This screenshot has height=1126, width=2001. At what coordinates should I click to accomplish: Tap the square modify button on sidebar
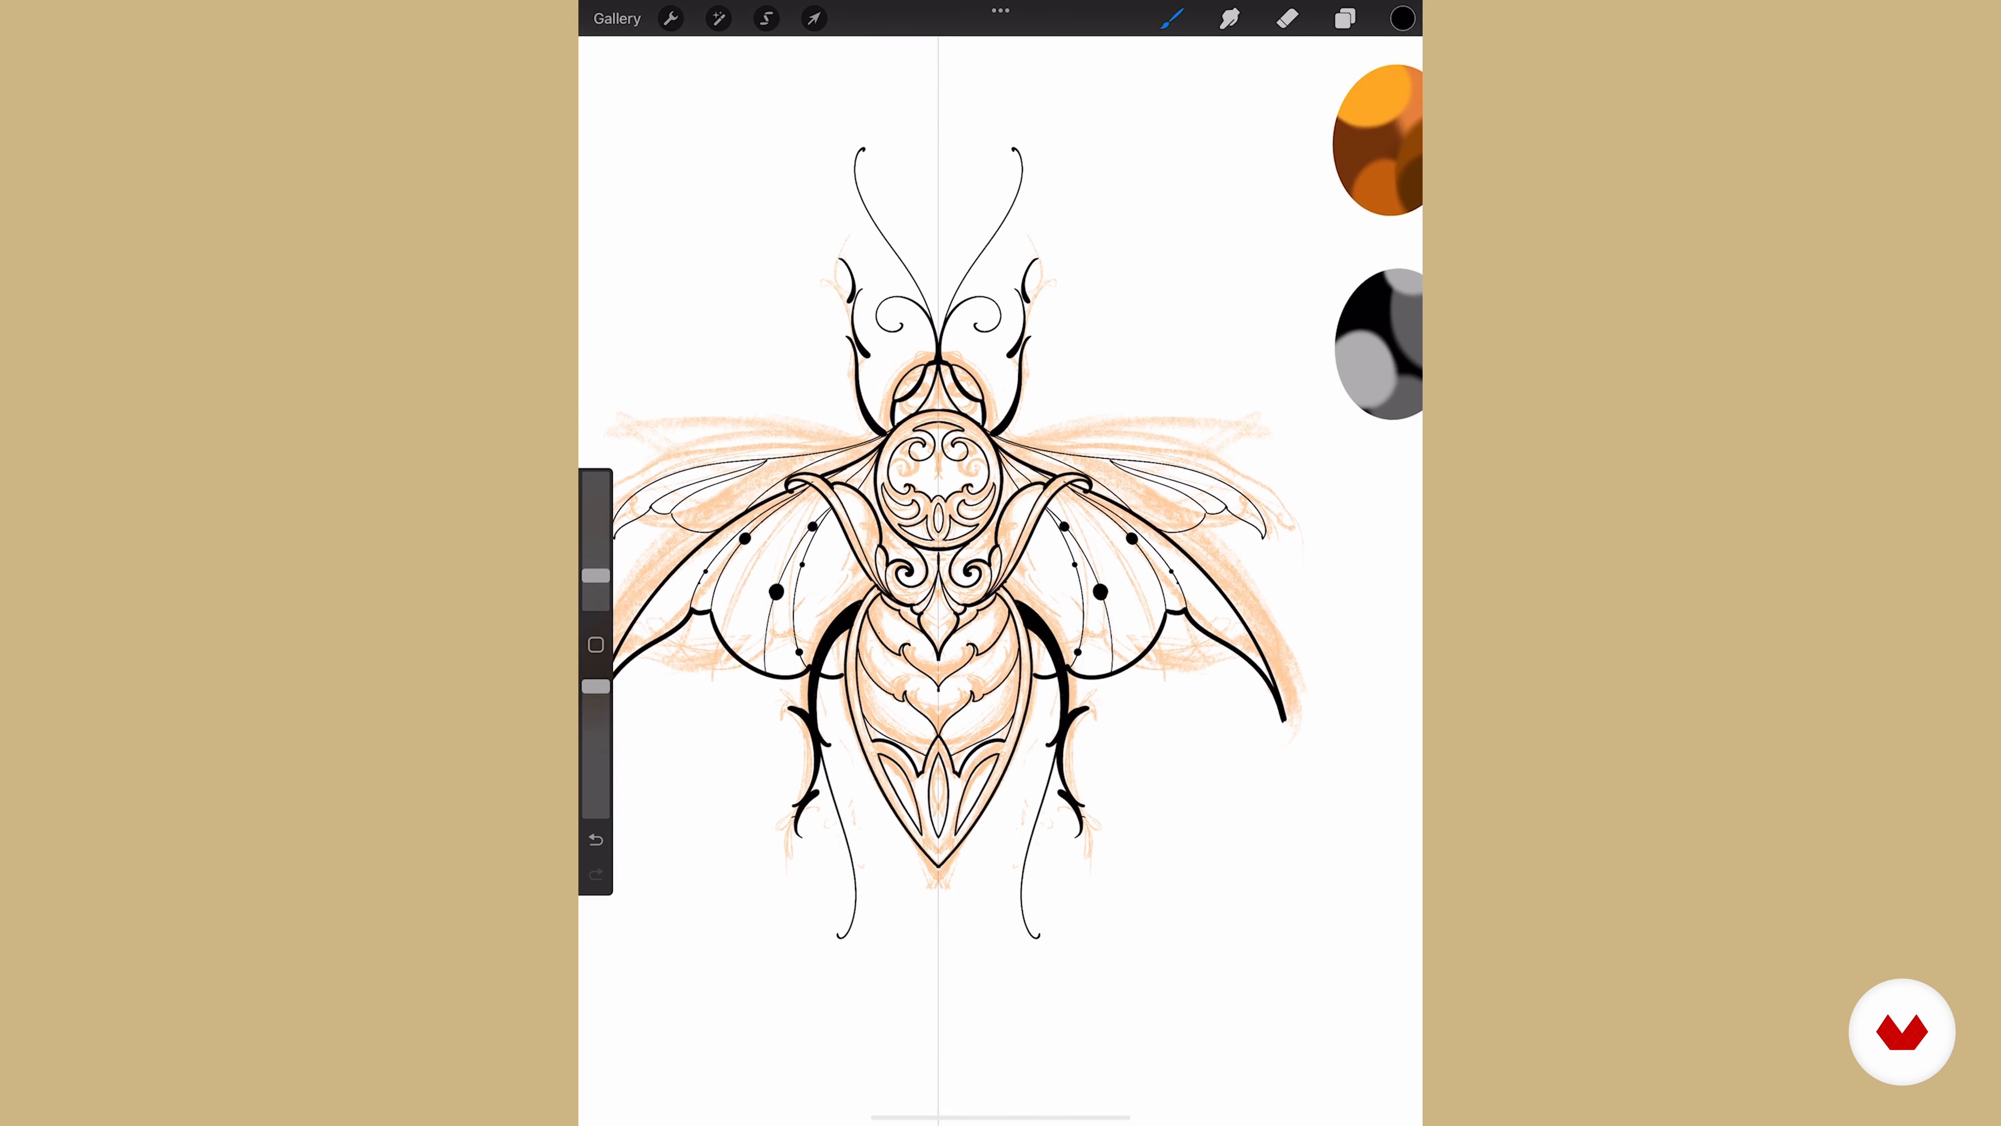coord(596,645)
